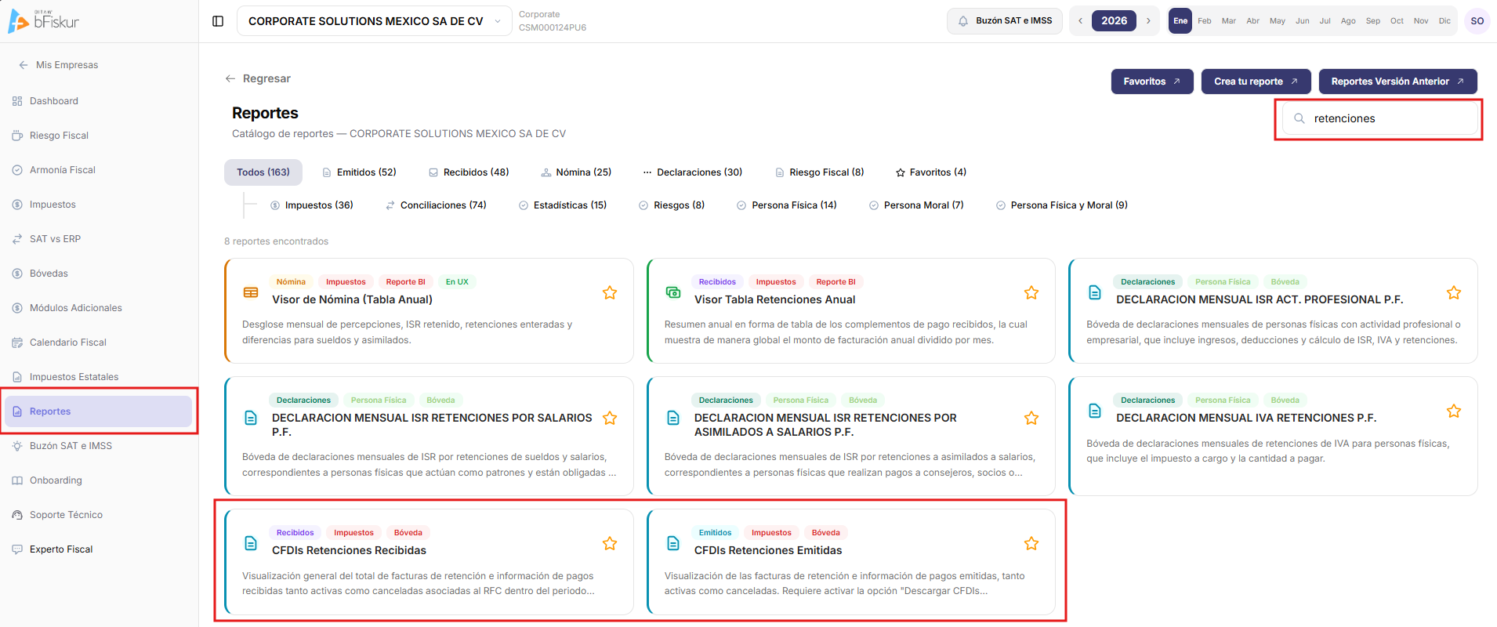The image size is (1497, 627).
Task: Filter by Riesgos (8)
Action: [671, 205]
